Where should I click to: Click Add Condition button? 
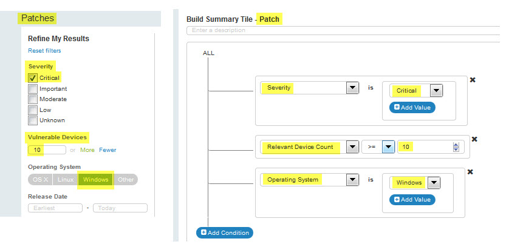(x=224, y=232)
